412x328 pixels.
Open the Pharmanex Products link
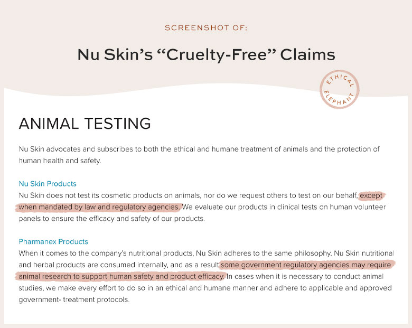click(x=53, y=241)
